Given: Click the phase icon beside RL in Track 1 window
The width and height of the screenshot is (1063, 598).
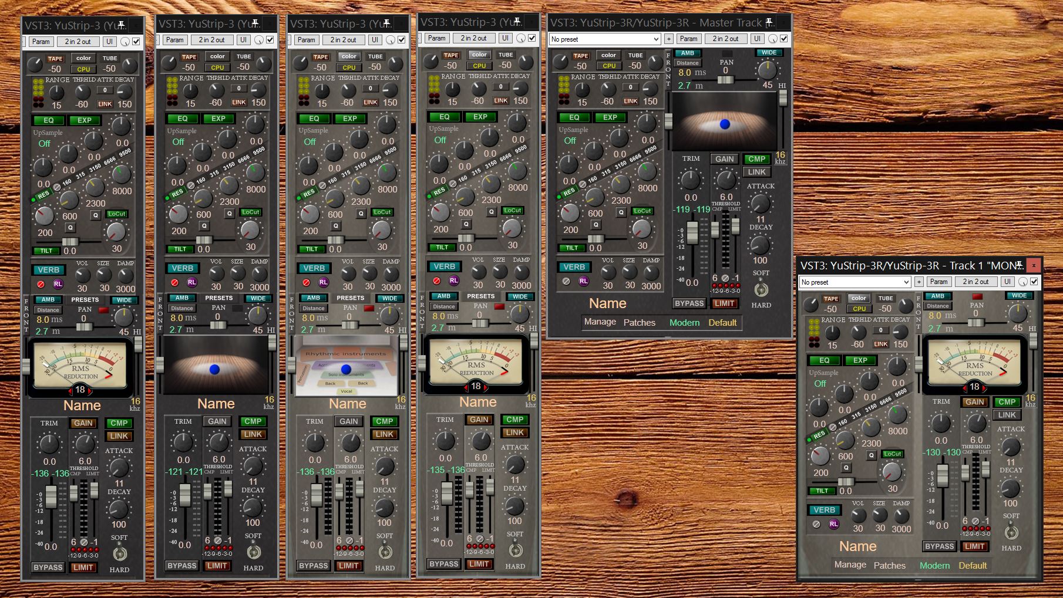Looking at the screenshot, I should [816, 524].
